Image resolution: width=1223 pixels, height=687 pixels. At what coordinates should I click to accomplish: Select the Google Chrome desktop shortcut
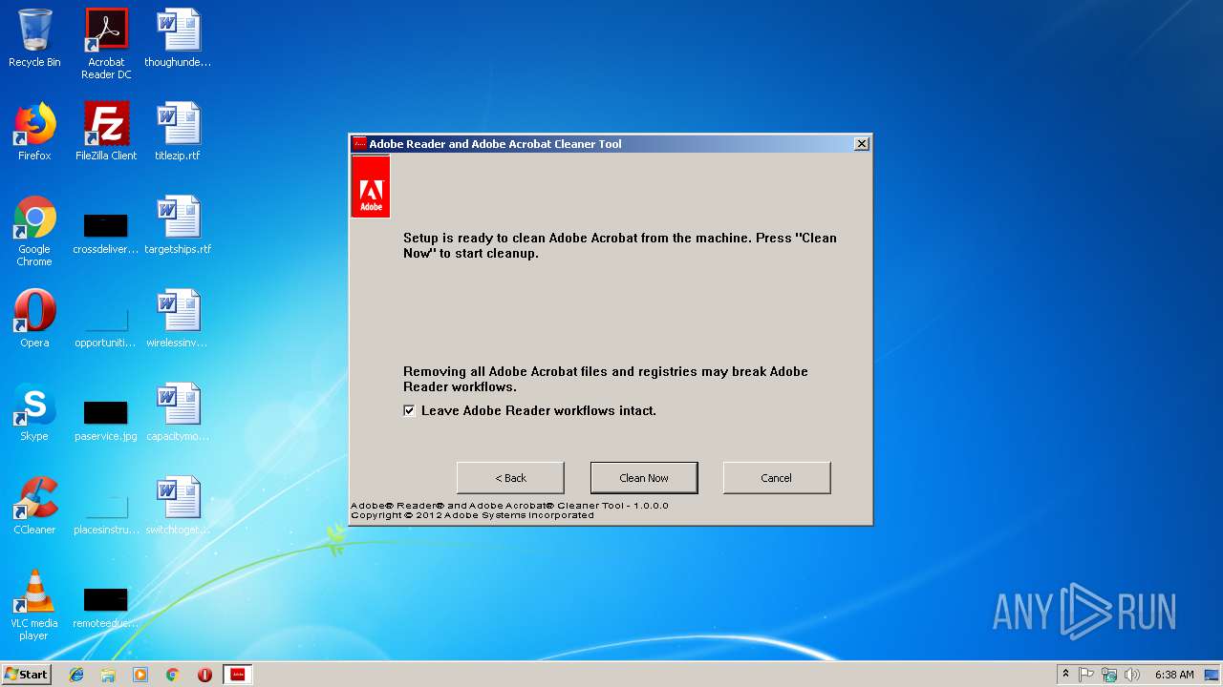(x=34, y=232)
